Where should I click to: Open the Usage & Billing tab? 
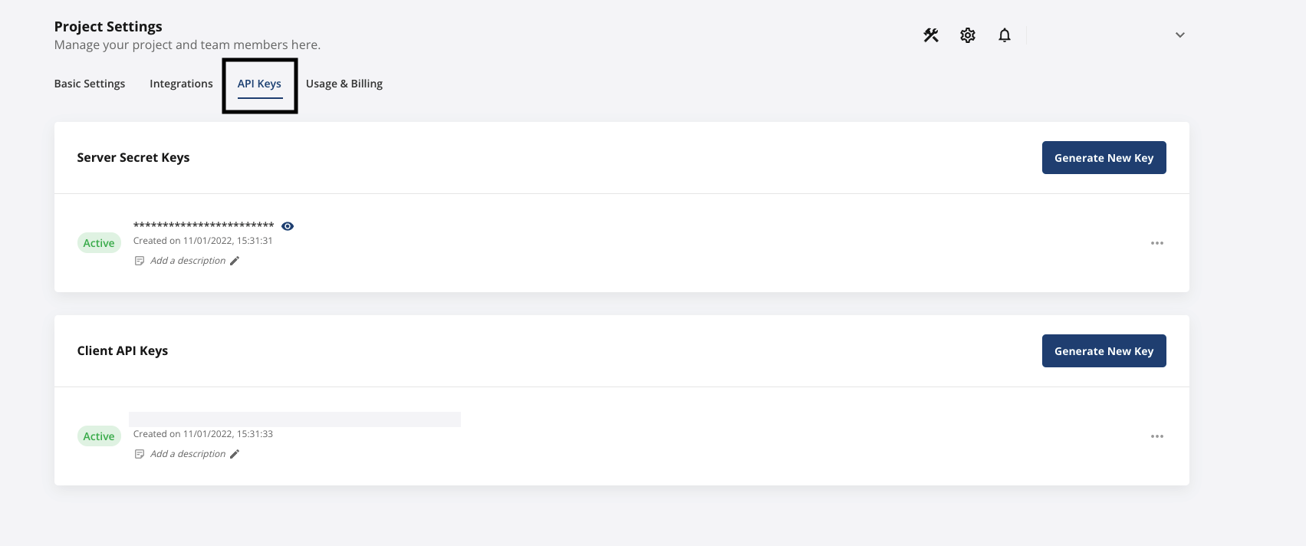click(x=344, y=84)
